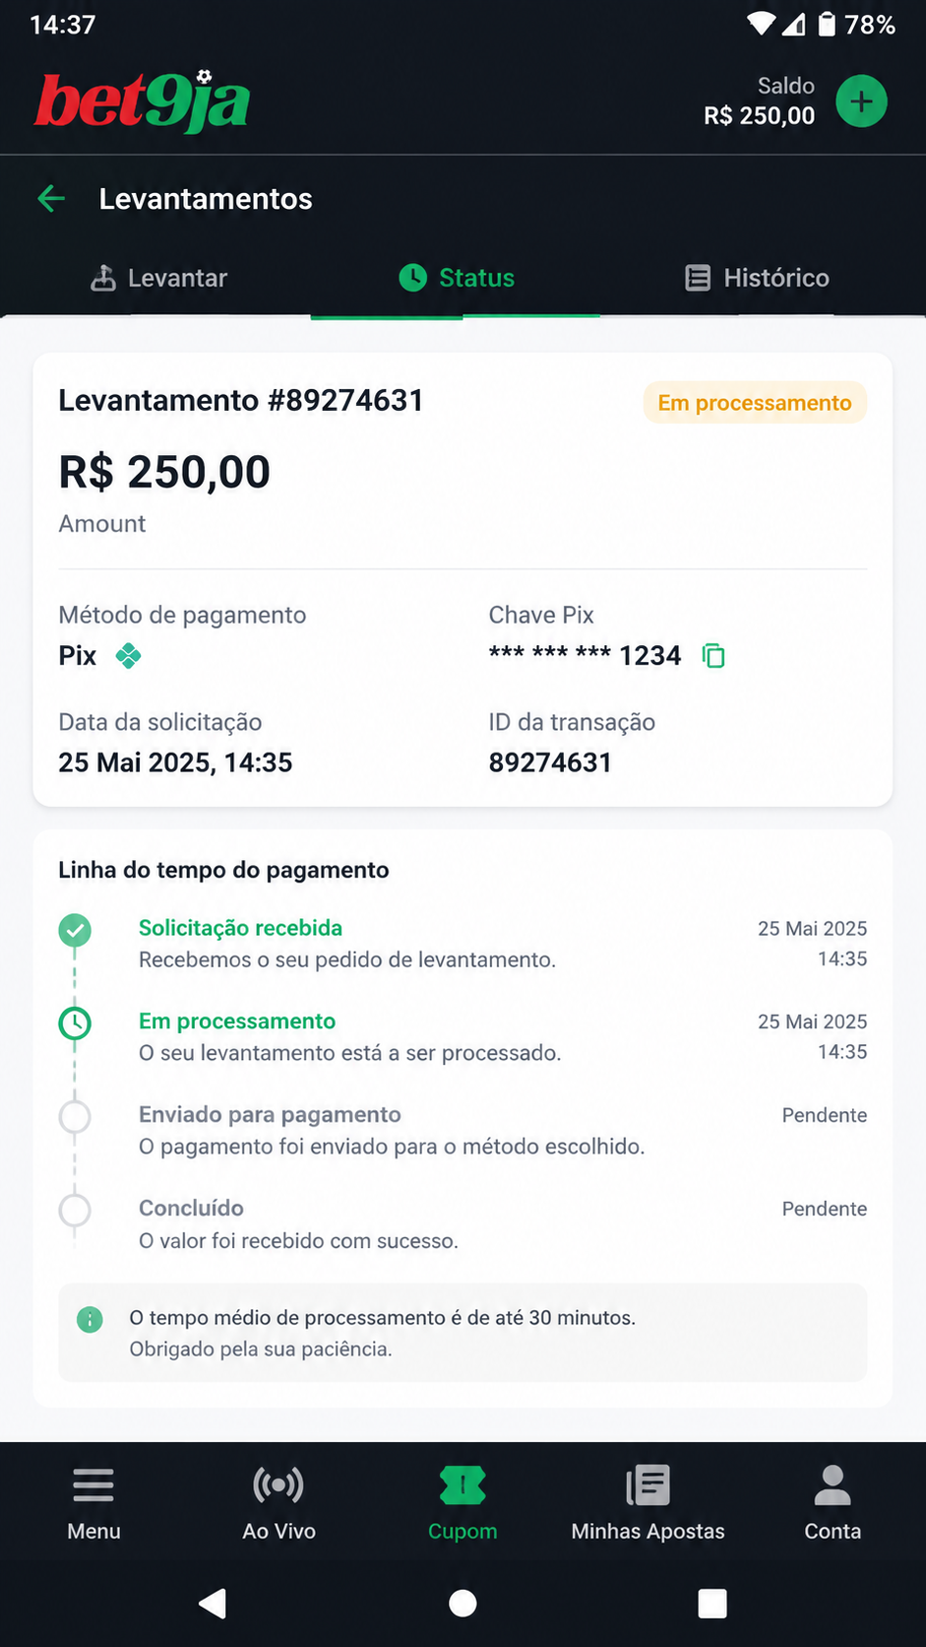Screen dimensions: 926x1647
Task: Tap the bet9ja logo
Action: tap(143, 101)
